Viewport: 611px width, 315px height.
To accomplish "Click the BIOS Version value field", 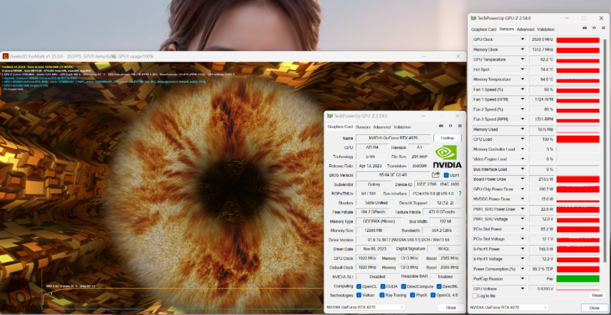I will [x=393, y=175].
